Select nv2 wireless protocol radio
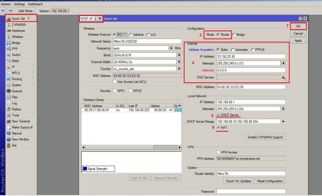This screenshot has height=196, width=322. [148, 35]
